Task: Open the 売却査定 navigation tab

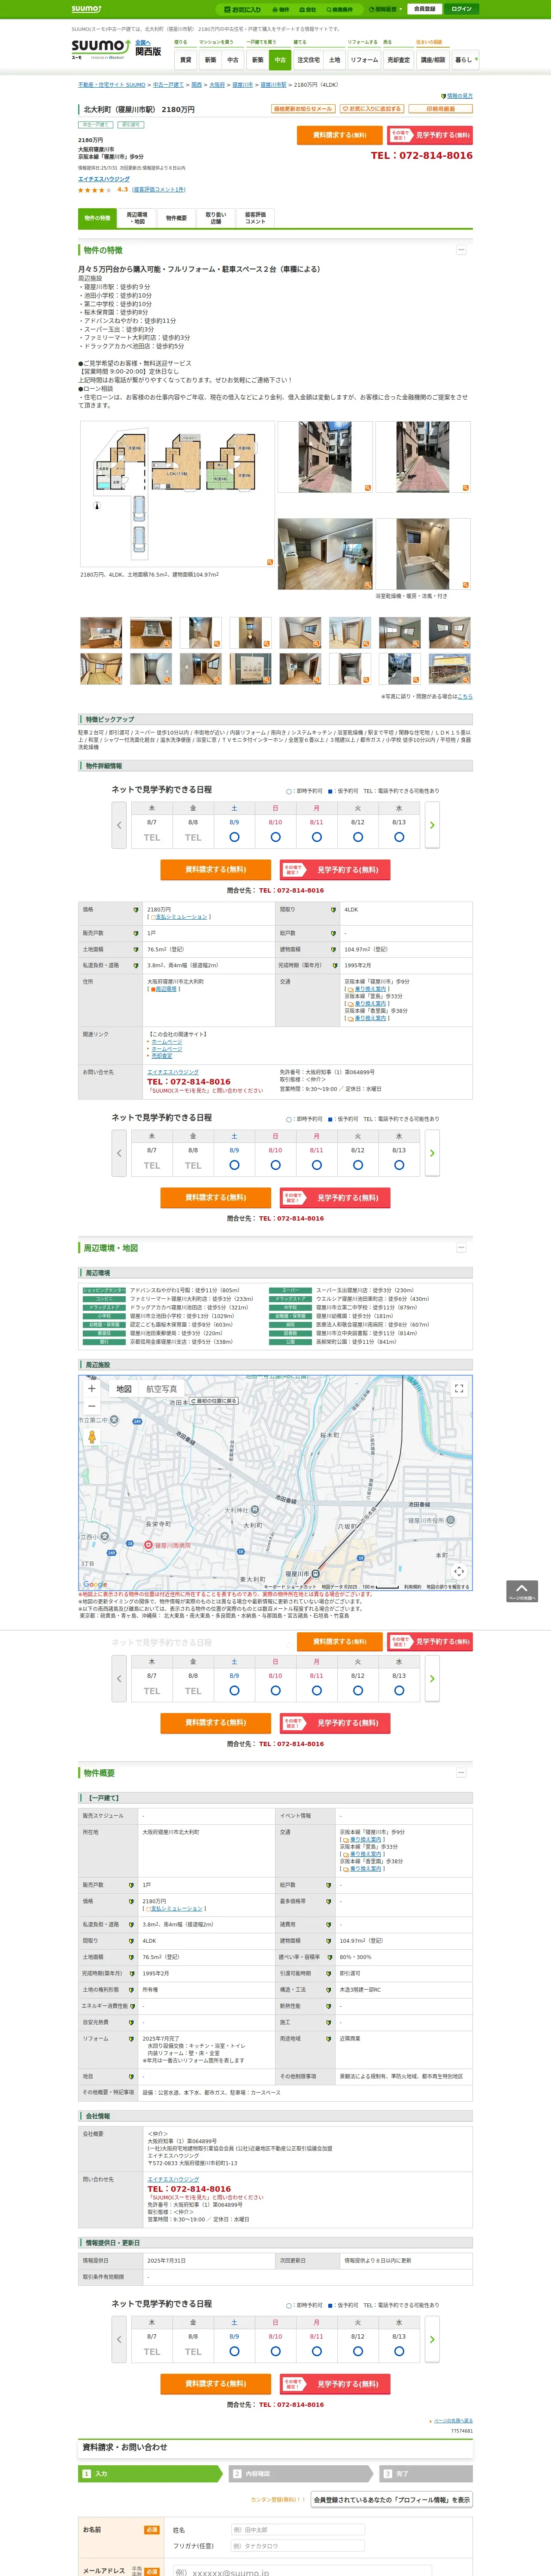Action: click(399, 60)
